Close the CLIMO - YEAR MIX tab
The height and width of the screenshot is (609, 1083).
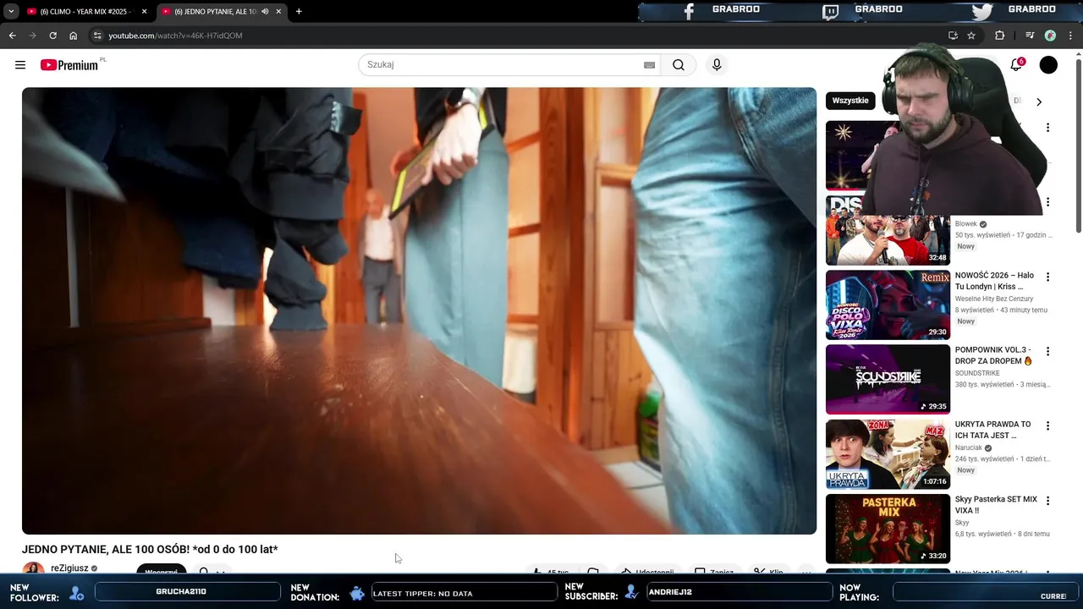point(144,11)
